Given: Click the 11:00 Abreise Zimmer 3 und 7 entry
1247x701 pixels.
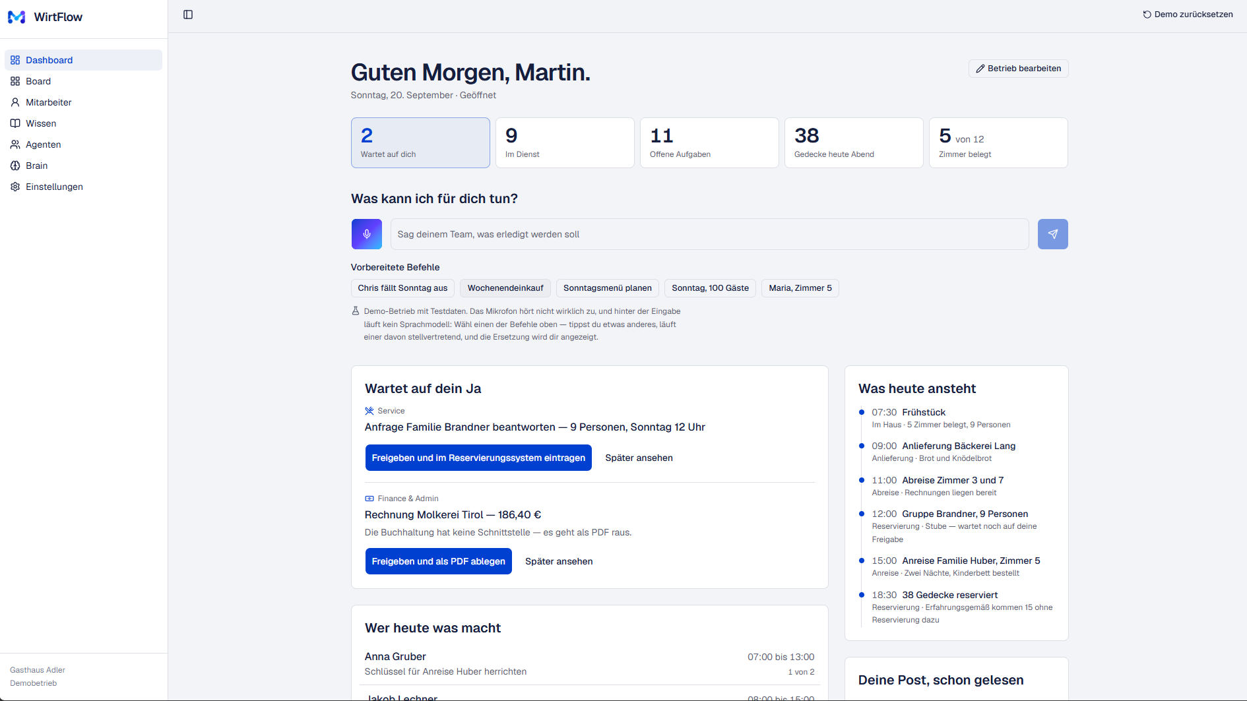Looking at the screenshot, I should (957, 486).
